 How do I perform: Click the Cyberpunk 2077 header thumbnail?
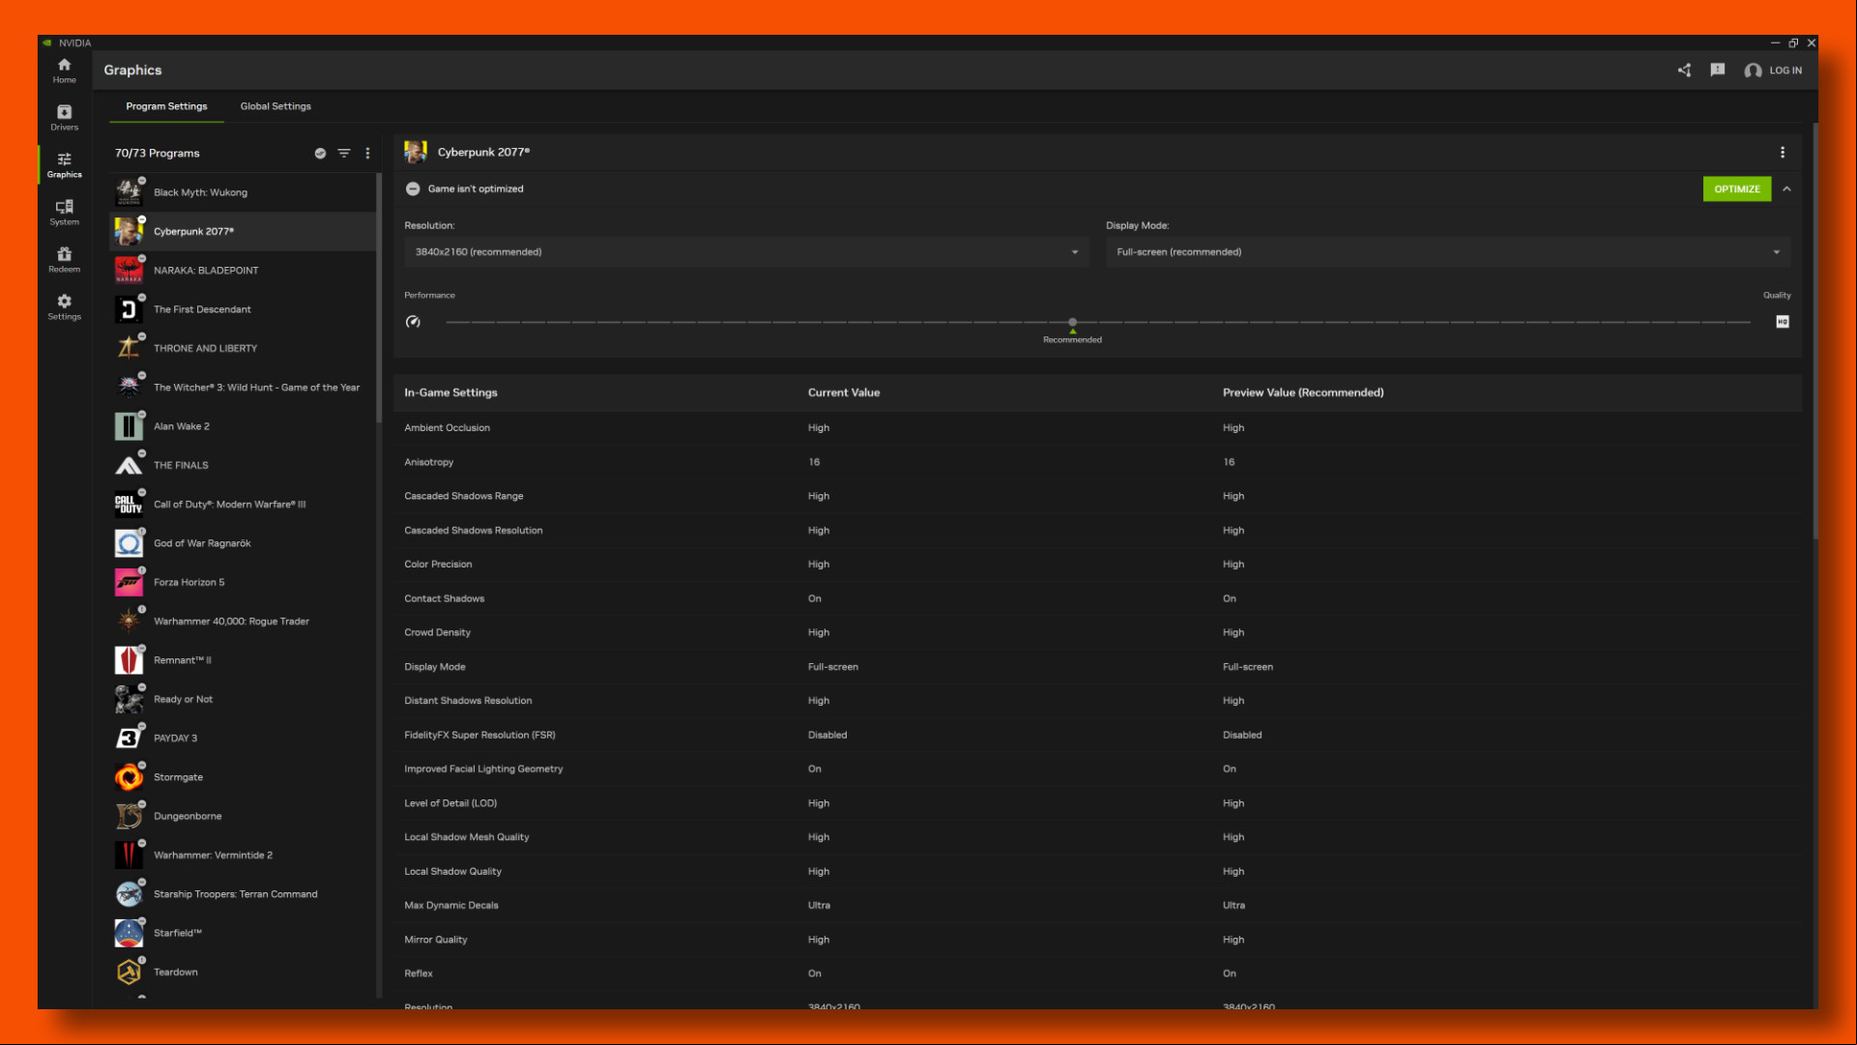coord(416,152)
